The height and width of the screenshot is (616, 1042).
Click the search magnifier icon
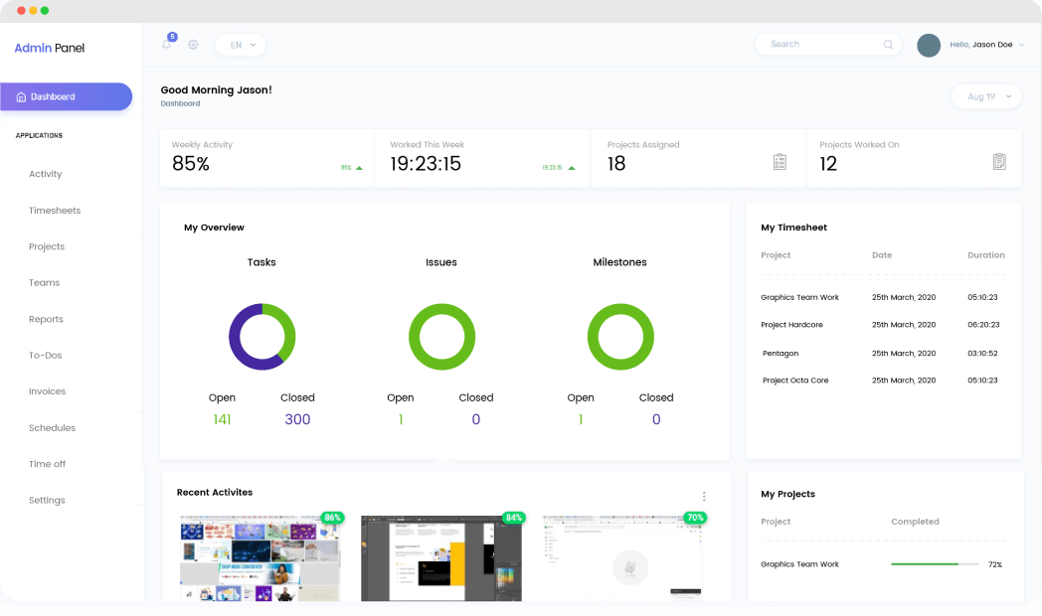(888, 44)
